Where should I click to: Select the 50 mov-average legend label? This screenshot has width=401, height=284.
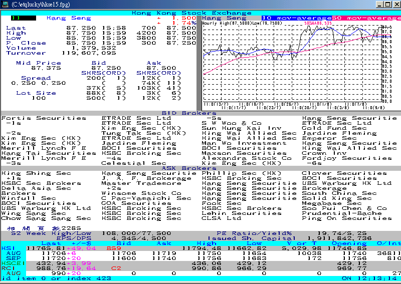366,18
